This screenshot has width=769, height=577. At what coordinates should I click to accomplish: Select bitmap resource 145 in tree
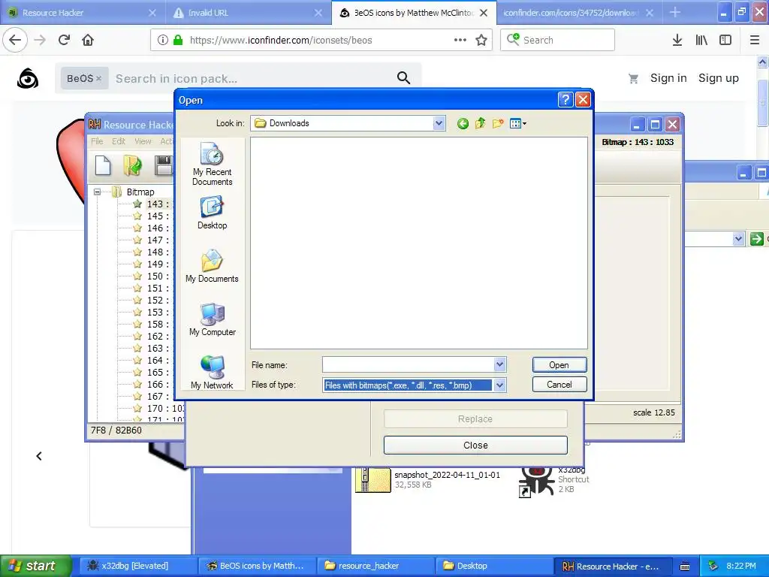point(153,216)
